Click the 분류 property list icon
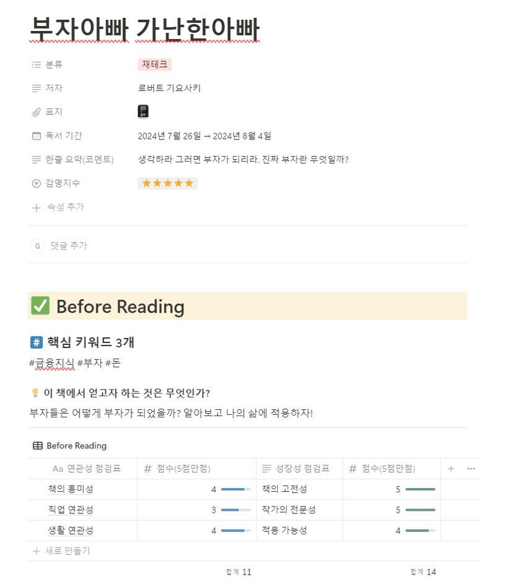The width and height of the screenshot is (512, 579). [x=36, y=65]
